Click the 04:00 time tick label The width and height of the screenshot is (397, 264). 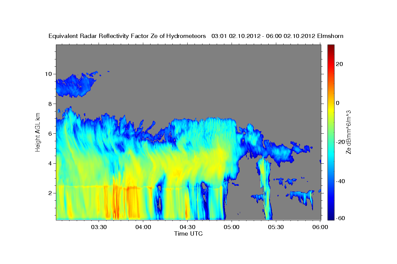pyautogui.click(x=143, y=227)
